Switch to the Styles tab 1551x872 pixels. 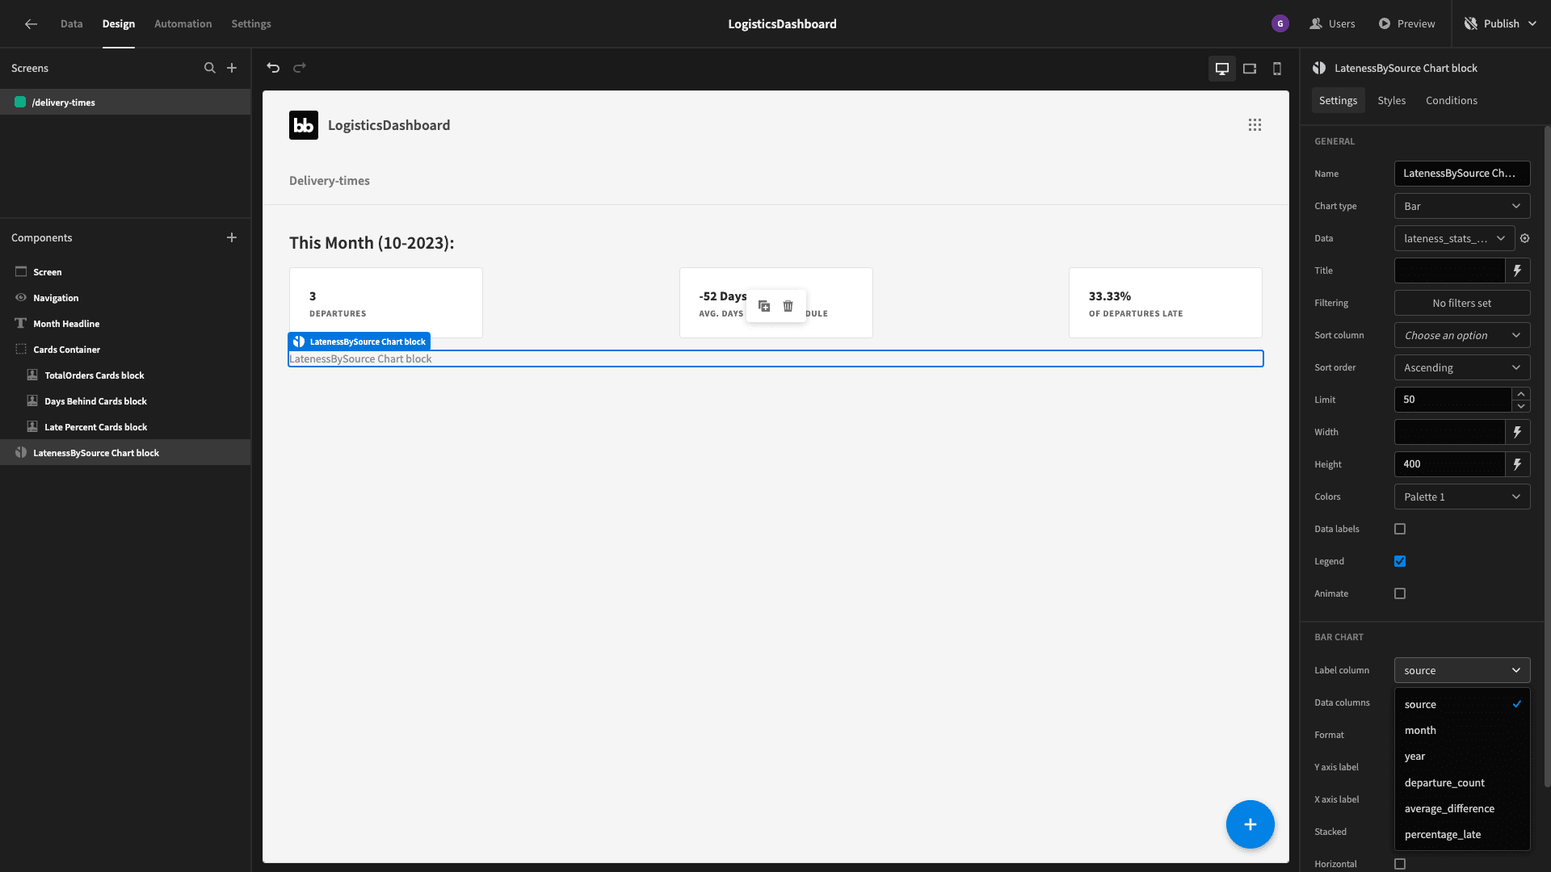1391,100
